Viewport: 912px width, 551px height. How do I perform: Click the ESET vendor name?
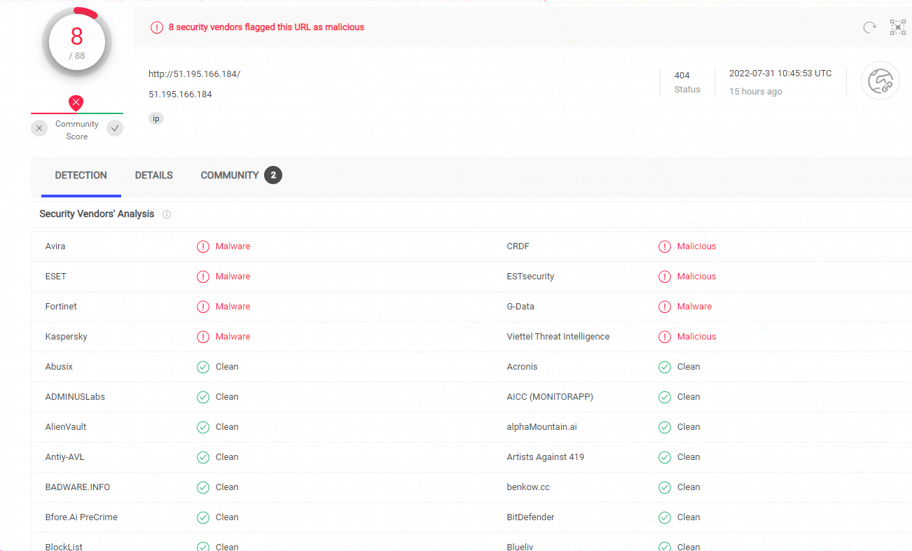pyautogui.click(x=56, y=277)
